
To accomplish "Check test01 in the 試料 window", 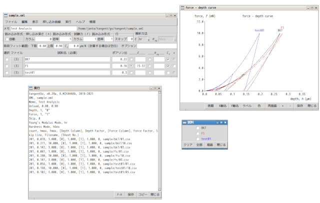I will 197,139.
